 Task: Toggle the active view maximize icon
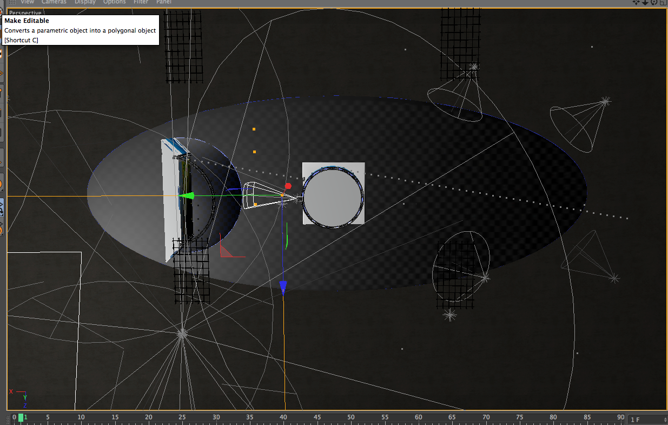663,2
